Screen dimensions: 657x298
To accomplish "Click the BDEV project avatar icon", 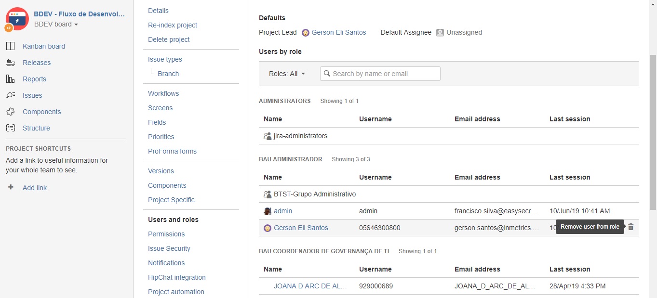I will (x=17, y=19).
